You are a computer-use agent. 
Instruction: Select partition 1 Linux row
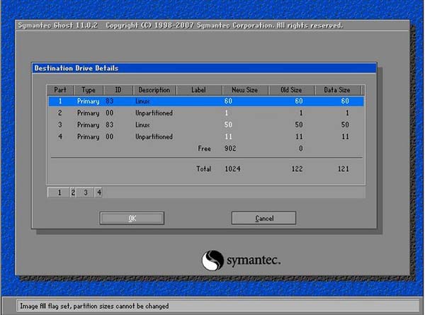click(x=205, y=101)
